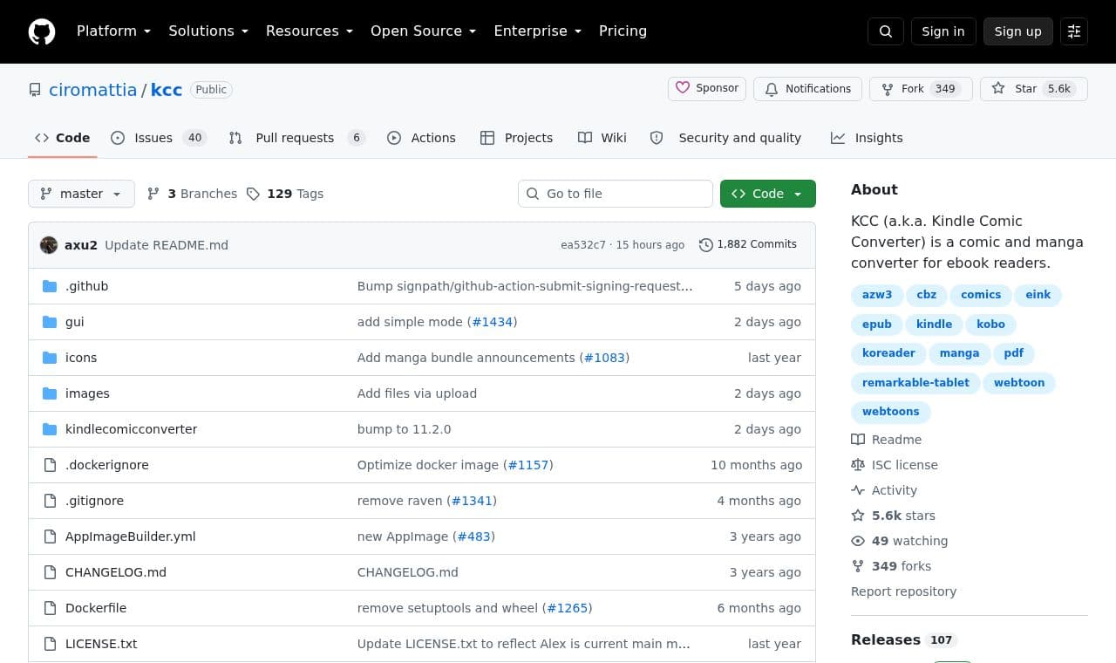The width and height of the screenshot is (1116, 663).
Task: Select the manga topic tag
Action: click(960, 353)
